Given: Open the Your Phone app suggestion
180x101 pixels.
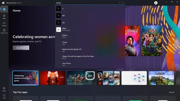Looking at the screenshot, I should (90, 64).
